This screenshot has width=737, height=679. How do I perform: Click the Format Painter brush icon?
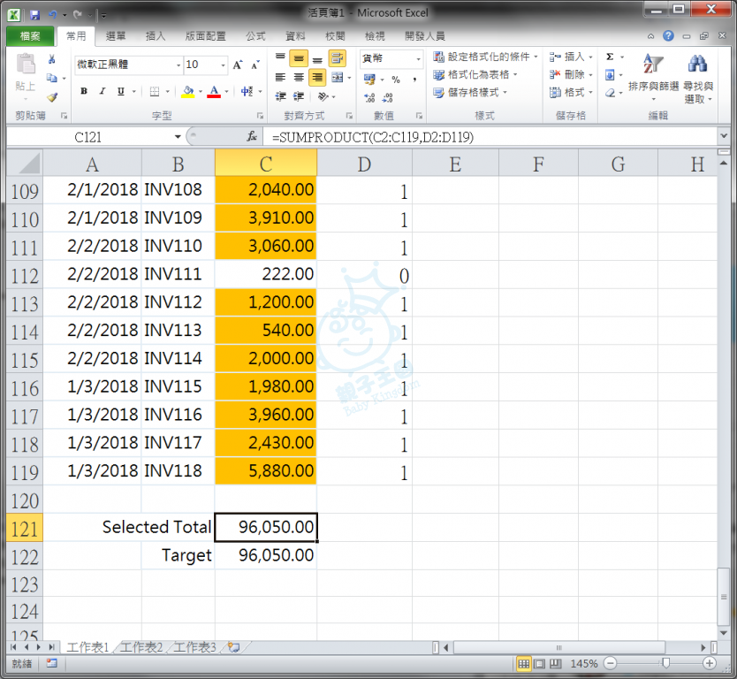point(51,97)
